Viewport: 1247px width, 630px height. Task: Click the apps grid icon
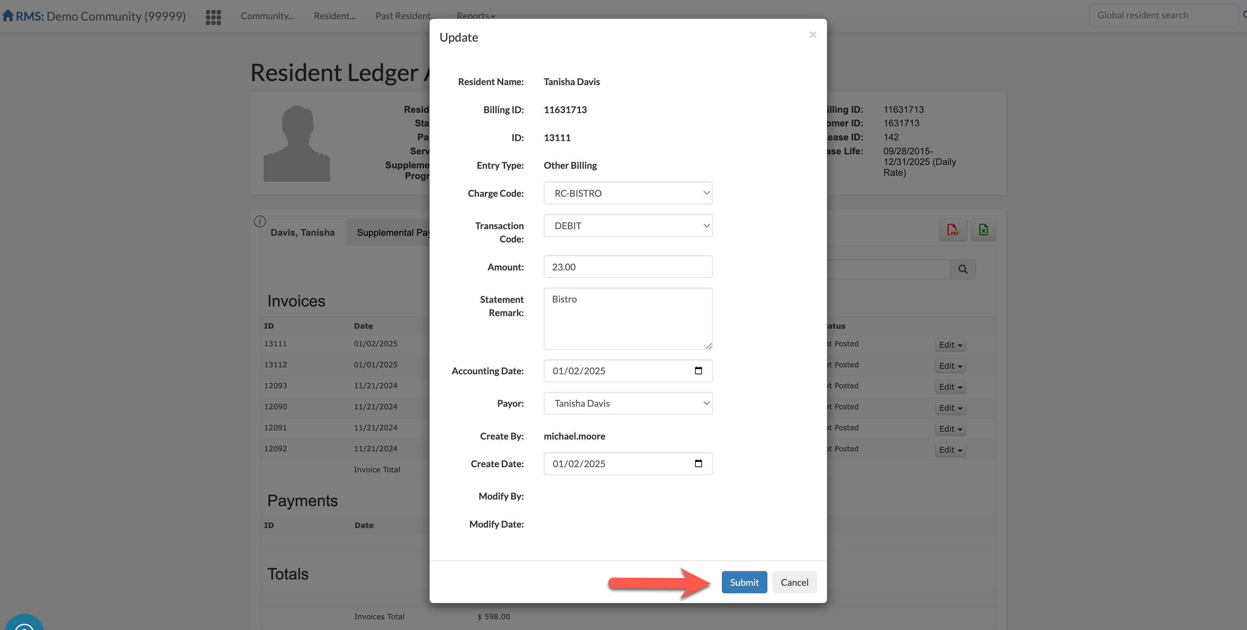213,17
